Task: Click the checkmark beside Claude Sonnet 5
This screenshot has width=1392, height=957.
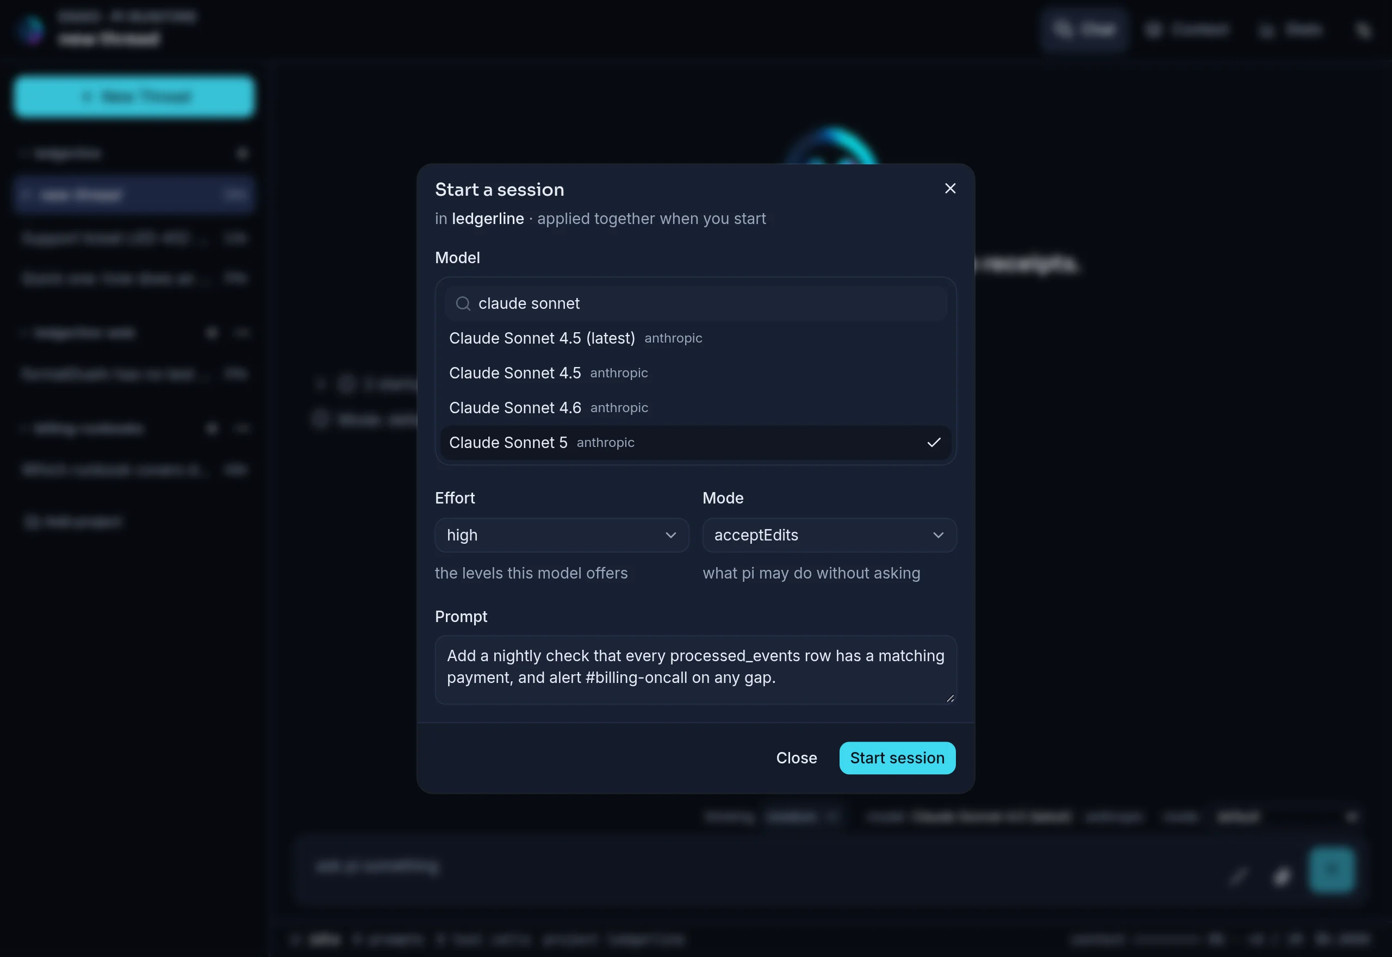Action: coord(934,443)
